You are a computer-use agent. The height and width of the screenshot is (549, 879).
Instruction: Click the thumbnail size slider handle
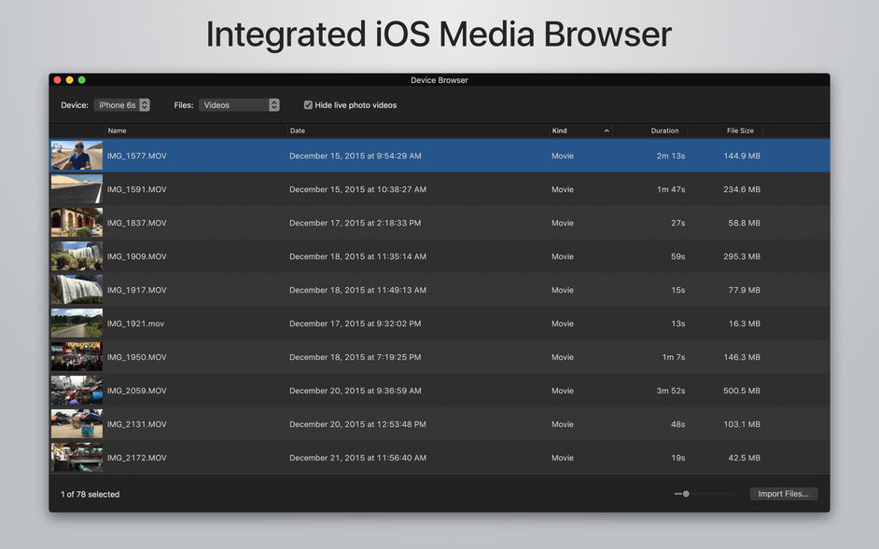(686, 494)
